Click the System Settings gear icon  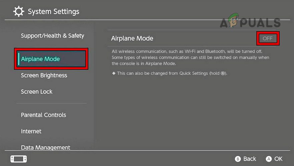pyautogui.click(x=19, y=12)
